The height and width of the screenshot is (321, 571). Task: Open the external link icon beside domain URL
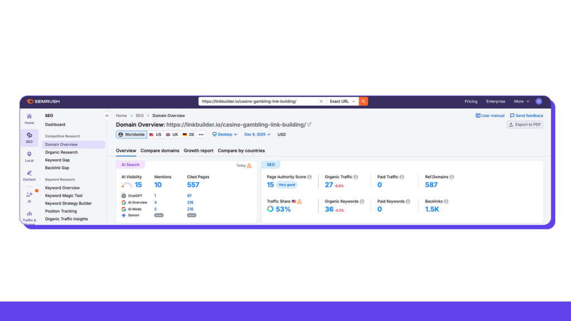[309, 124]
